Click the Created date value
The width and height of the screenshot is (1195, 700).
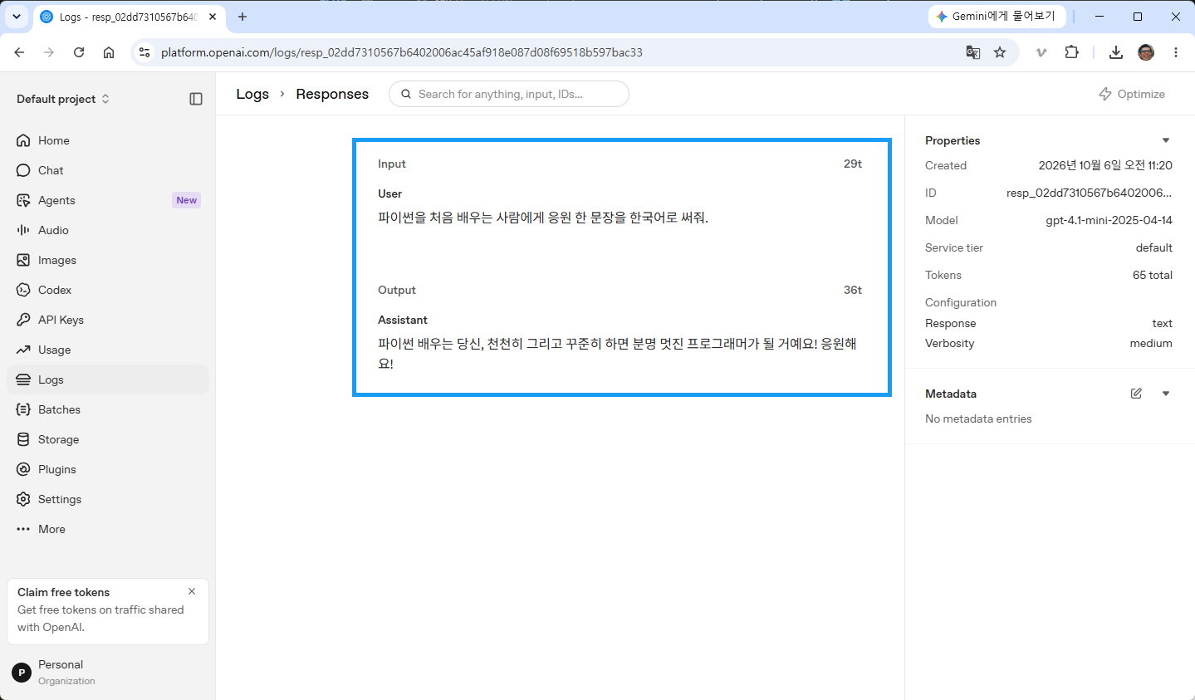(x=1105, y=165)
